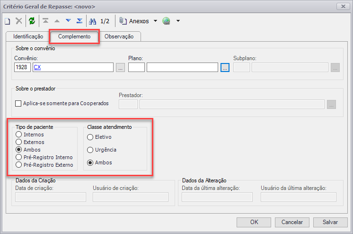Open the Plano lookup ellipsis button
Image resolution: width=353 pixels, height=234 pixels.
(225, 67)
